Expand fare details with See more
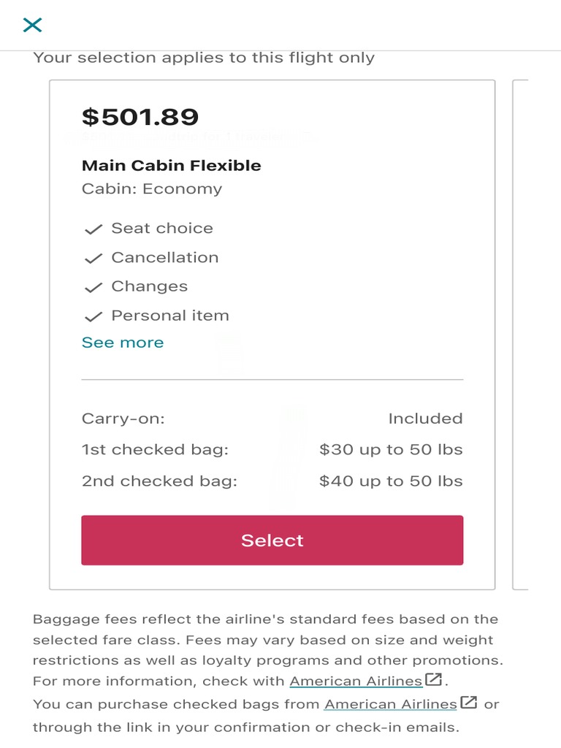This screenshot has width=561, height=748. (123, 343)
